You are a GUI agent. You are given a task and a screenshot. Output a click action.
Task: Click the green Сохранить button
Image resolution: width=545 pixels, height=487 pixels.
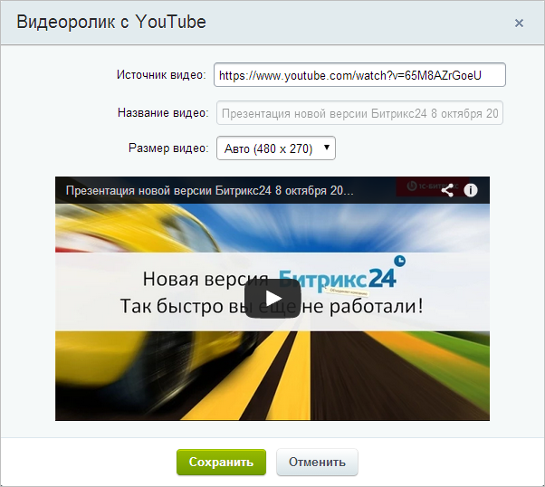pyautogui.click(x=222, y=462)
